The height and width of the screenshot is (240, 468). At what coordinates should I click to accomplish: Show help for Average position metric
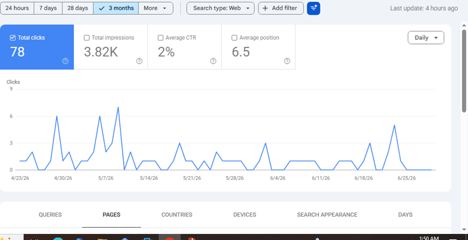(x=287, y=61)
